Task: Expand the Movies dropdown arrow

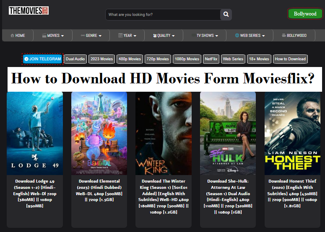Action: pyautogui.click(x=62, y=36)
